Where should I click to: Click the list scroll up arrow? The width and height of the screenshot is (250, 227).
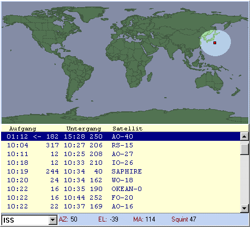pyautogui.click(x=244, y=136)
